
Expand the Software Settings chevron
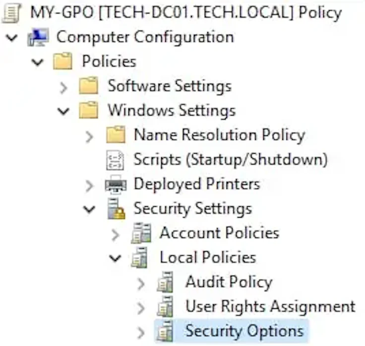[x=63, y=88]
